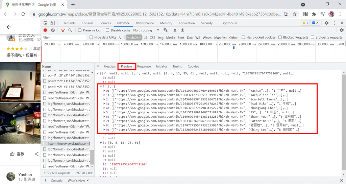The height and width of the screenshot is (184, 346).
Task: Open Network panel settings gear
Action: [342, 30]
